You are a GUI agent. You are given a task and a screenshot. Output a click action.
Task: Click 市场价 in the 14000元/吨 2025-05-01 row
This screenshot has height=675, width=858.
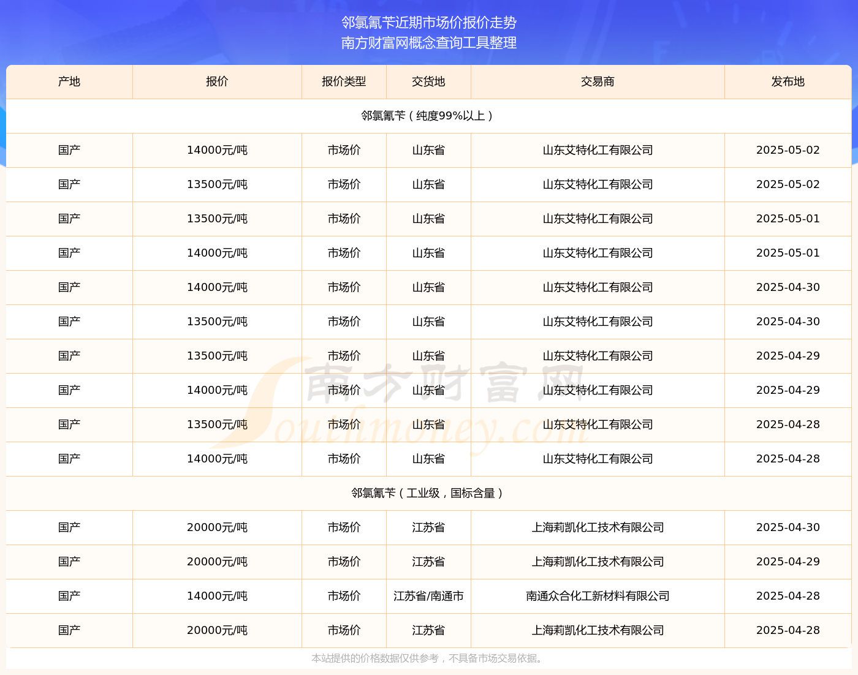click(344, 253)
